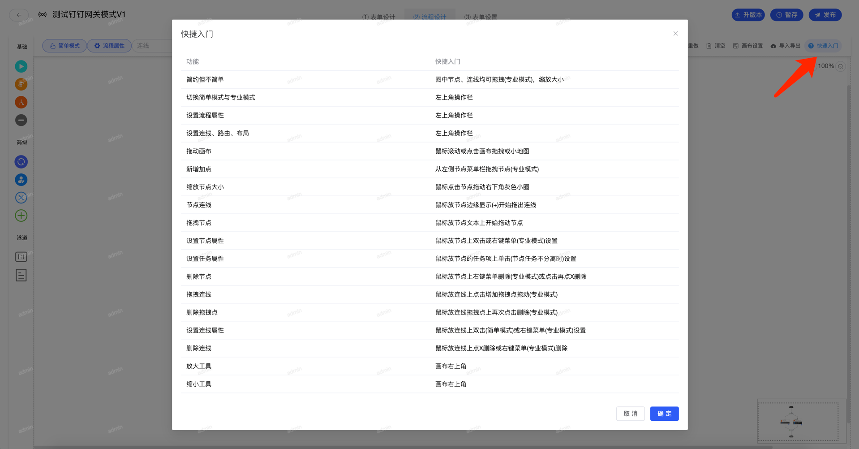Image resolution: width=859 pixels, height=449 pixels.
Task: Select the vertical swimlane document icon
Action: [21, 275]
